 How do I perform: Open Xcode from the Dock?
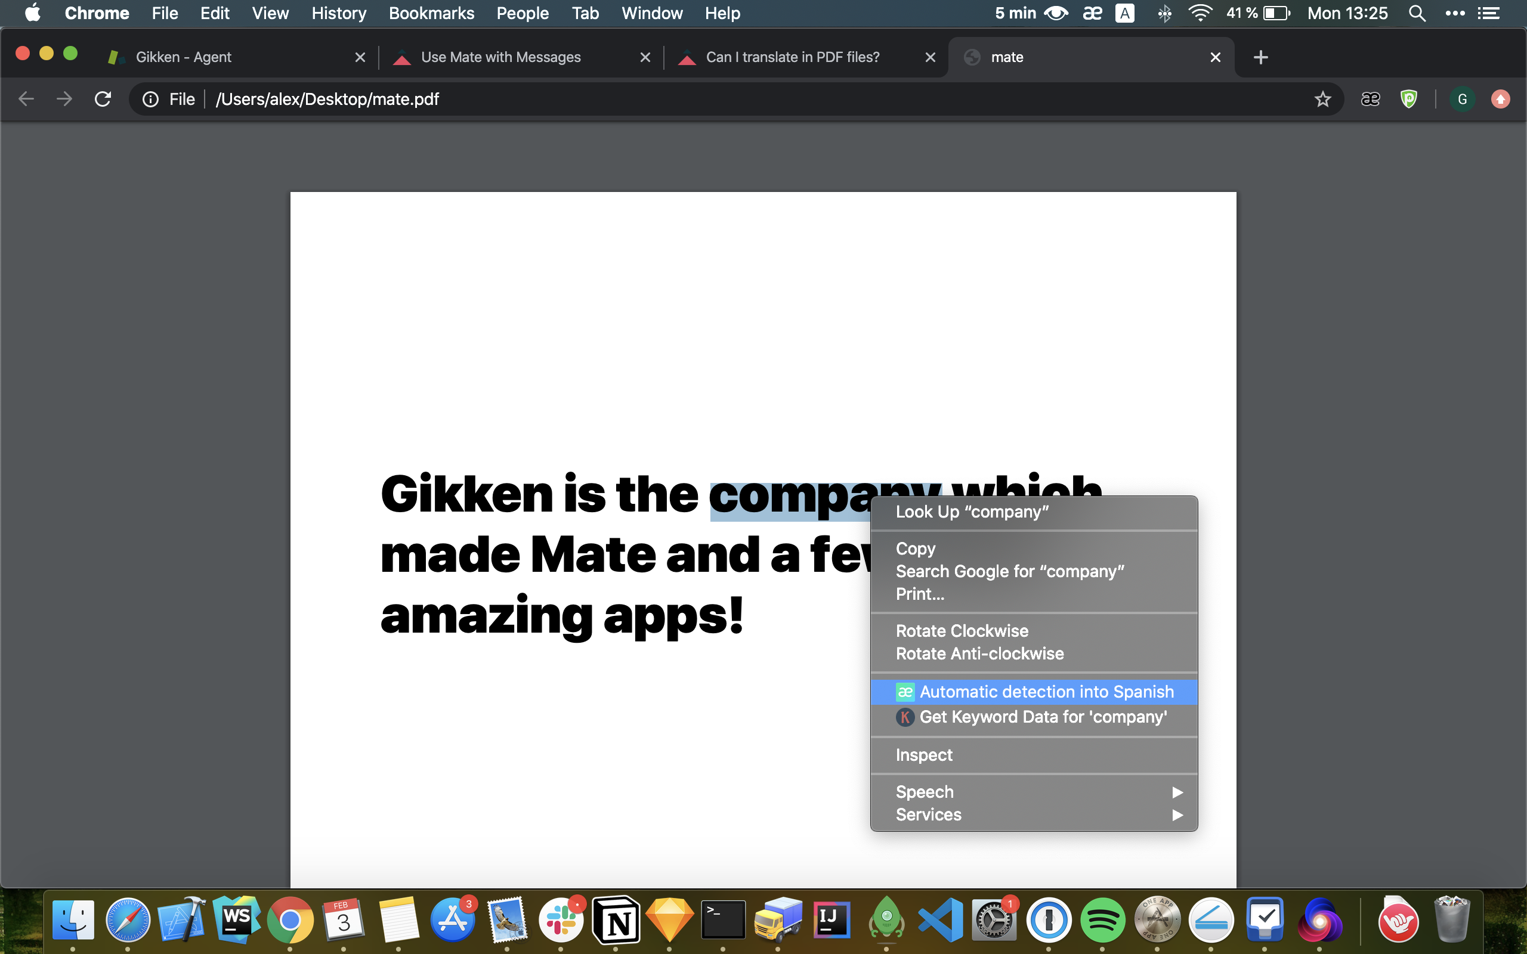[x=182, y=920]
